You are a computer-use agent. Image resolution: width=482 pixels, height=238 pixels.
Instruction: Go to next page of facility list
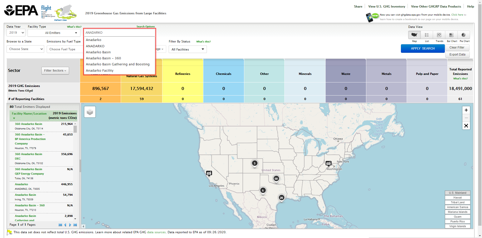pos(70,225)
